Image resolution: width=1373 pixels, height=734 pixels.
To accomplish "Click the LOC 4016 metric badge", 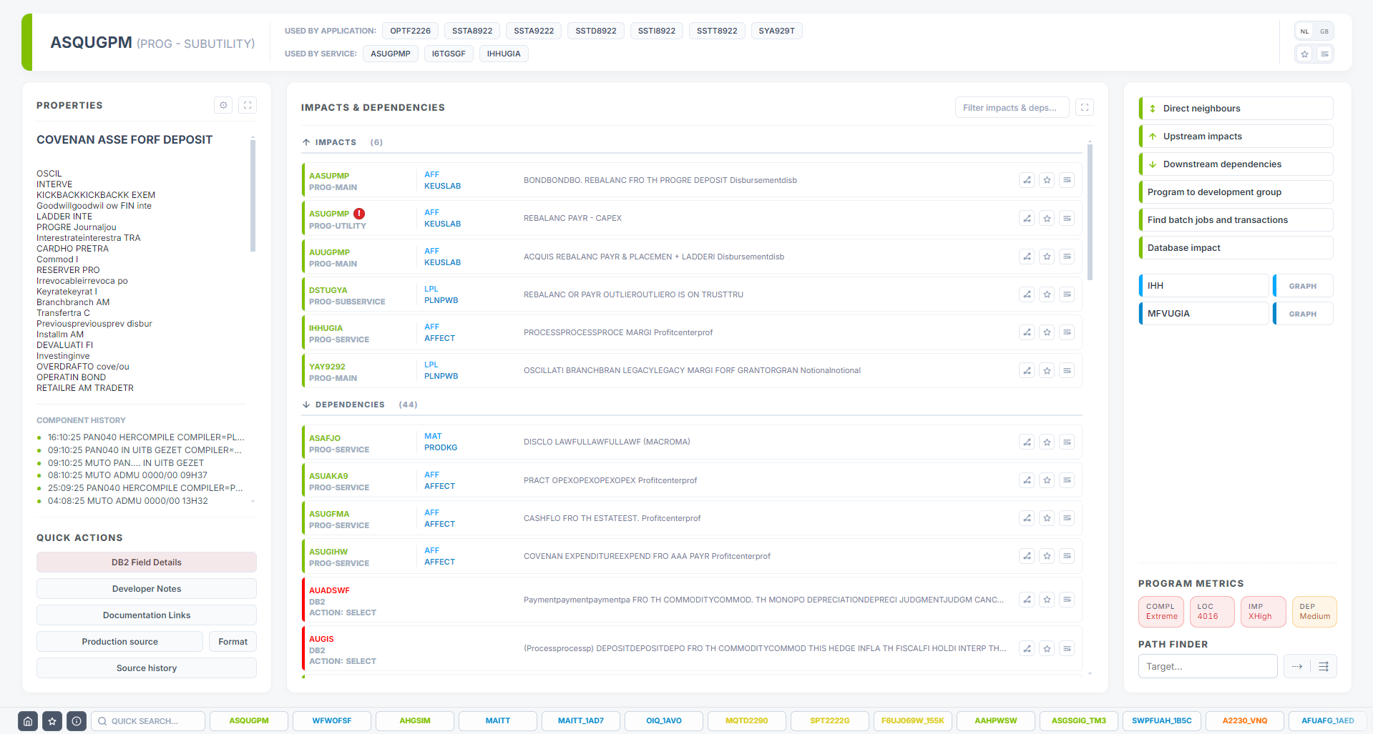I will [1212, 612].
